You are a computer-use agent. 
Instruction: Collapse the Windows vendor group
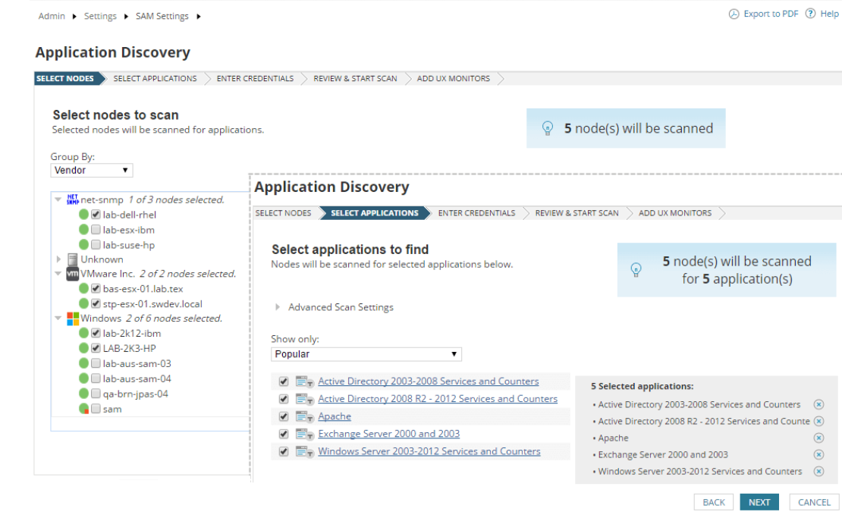click(58, 319)
